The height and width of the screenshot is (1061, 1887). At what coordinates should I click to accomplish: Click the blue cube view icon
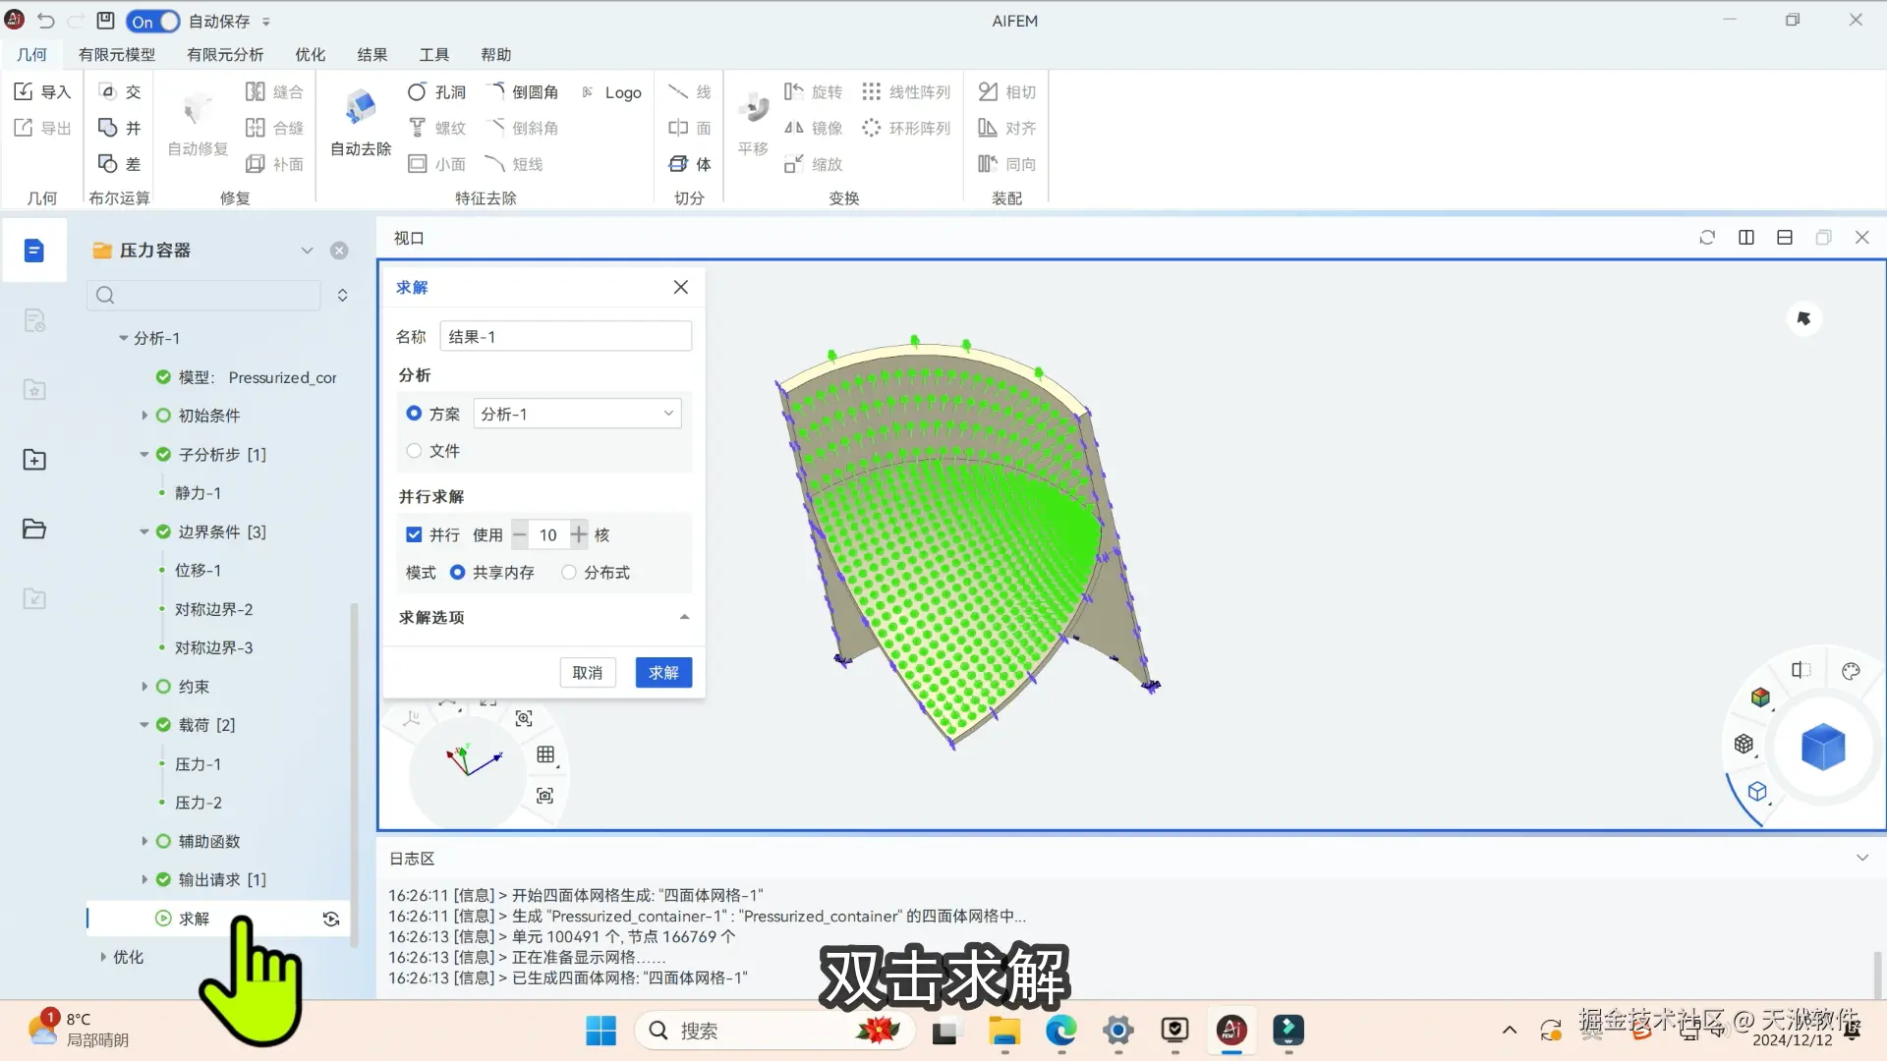[x=1822, y=747]
